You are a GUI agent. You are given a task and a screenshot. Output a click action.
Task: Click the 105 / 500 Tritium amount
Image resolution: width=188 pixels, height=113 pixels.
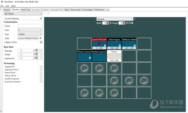pyautogui.click(x=114, y=60)
